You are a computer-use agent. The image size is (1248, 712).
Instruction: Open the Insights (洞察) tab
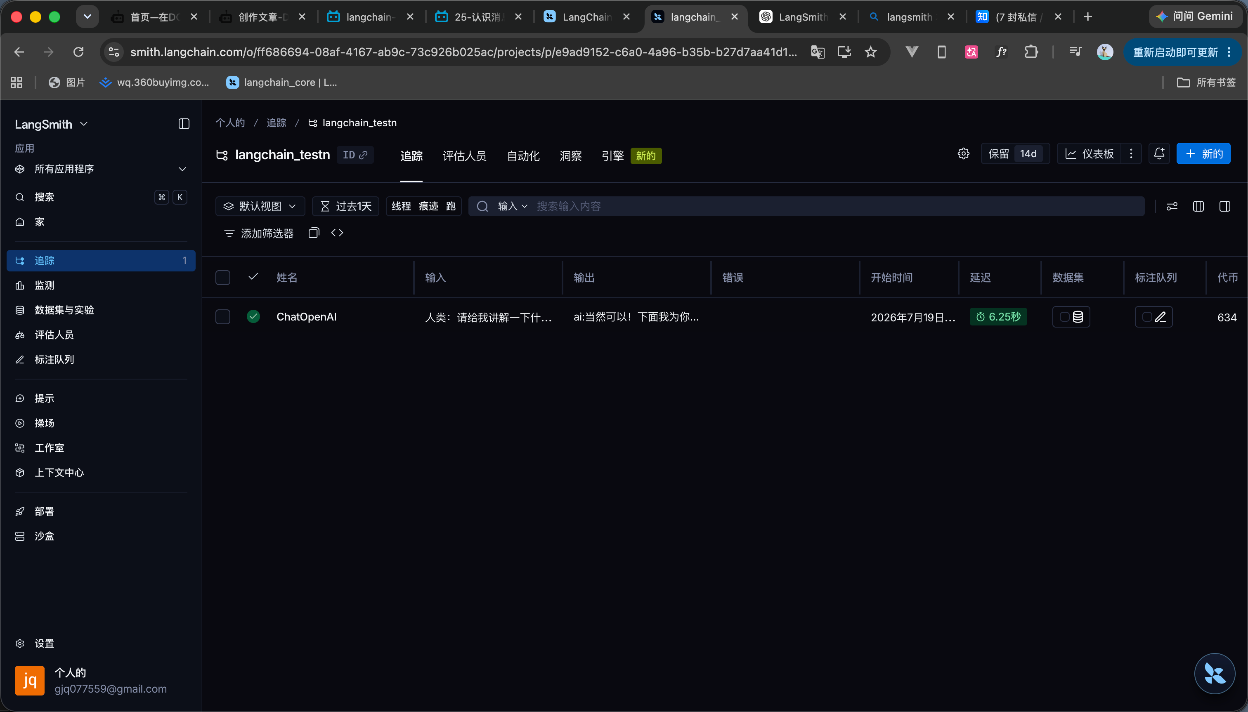(x=570, y=156)
